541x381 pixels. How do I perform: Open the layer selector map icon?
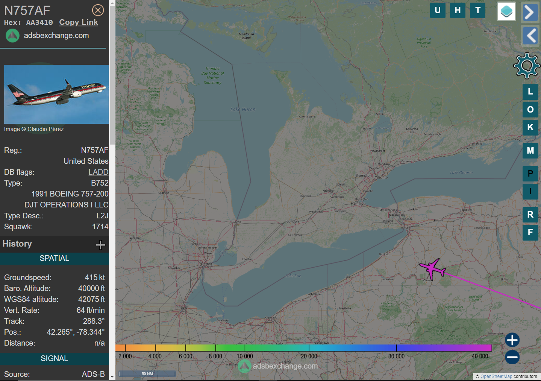tap(506, 11)
